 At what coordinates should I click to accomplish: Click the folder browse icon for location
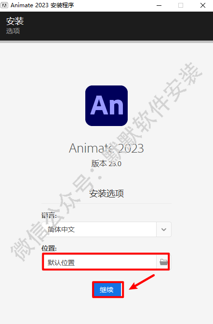coord(164,262)
